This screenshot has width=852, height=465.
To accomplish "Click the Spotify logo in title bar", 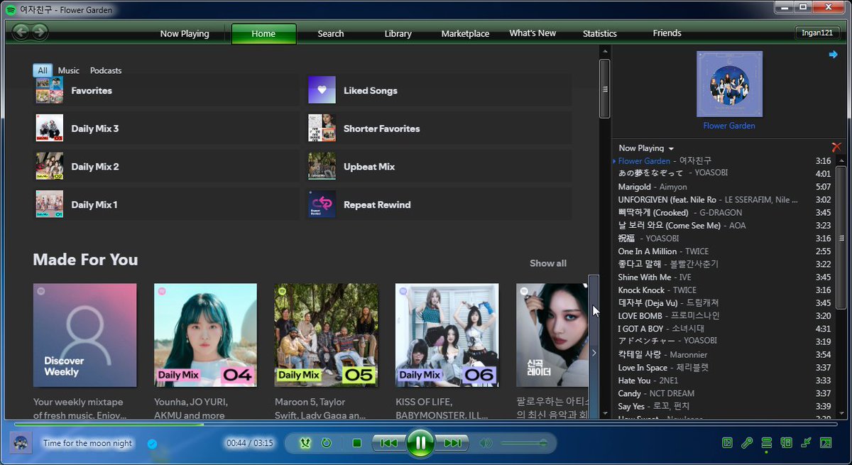I will (x=11, y=10).
